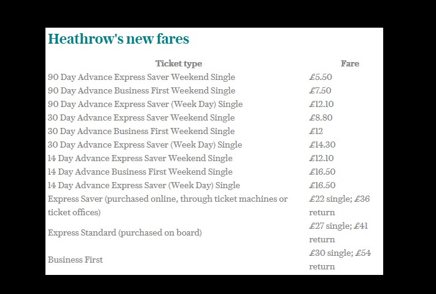Click the £8.80 fare value
The height and width of the screenshot is (294, 436).
point(321,117)
